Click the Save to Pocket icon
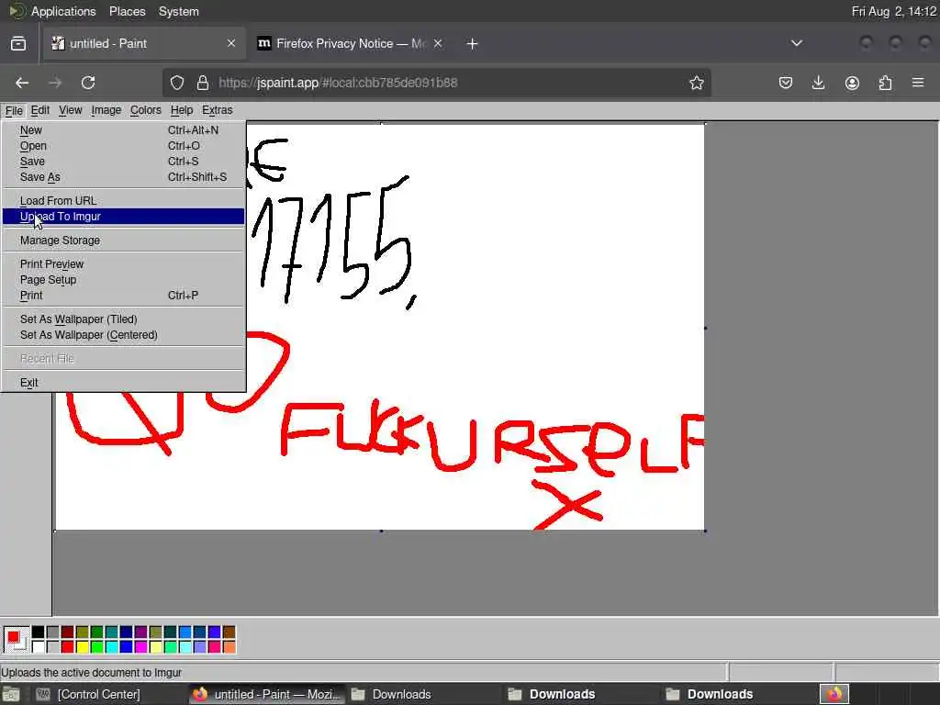This screenshot has width=940, height=705. pyautogui.click(x=786, y=83)
